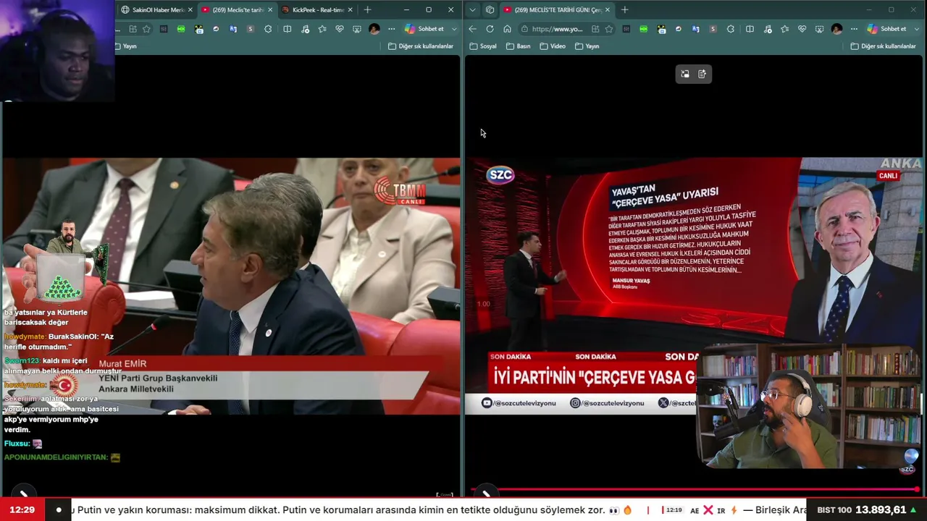Open the Basın bookmarks folder

(518, 46)
